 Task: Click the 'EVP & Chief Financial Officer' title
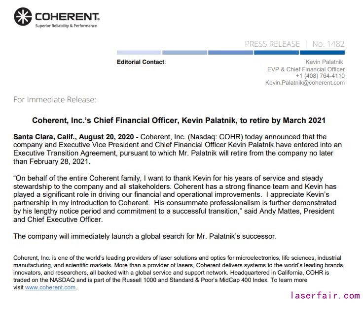[x=306, y=69]
